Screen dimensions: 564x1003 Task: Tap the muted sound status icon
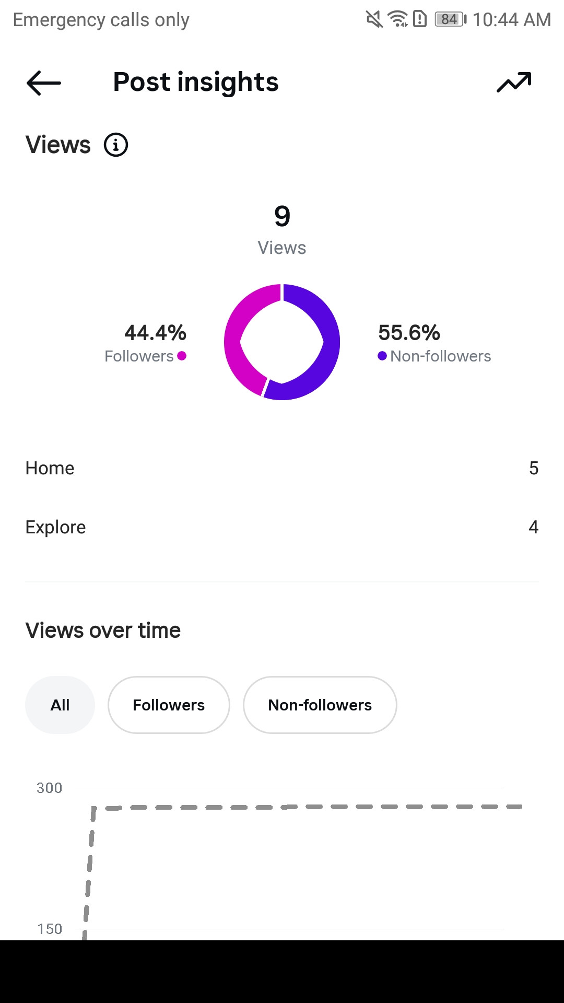(374, 20)
